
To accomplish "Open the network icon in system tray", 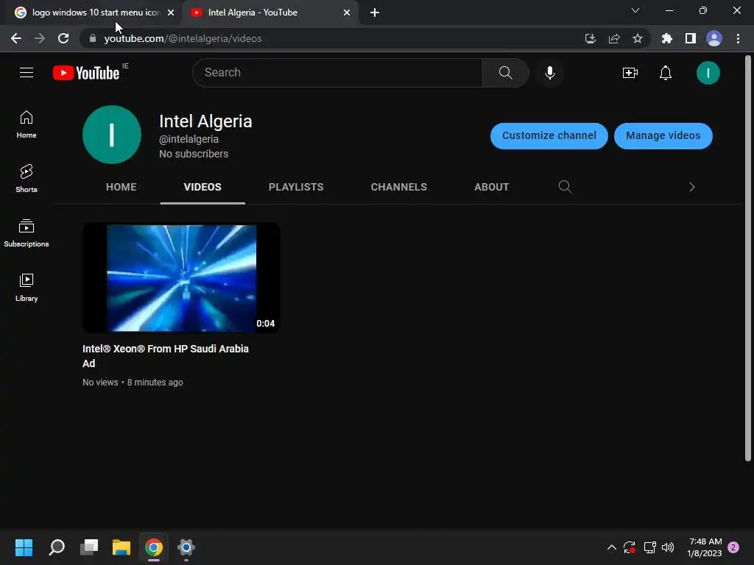I will (x=649, y=547).
